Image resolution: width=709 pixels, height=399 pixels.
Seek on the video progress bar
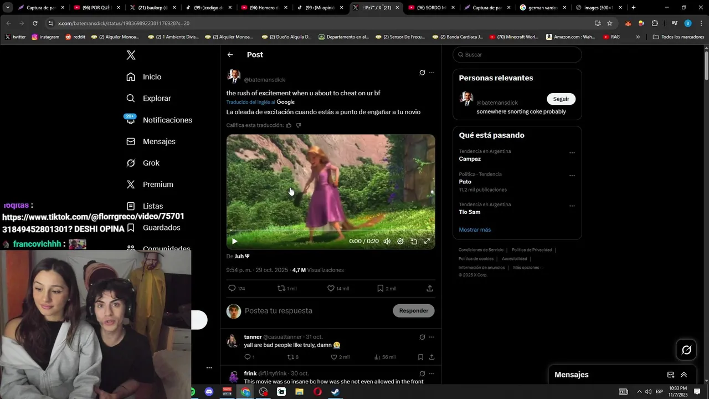click(331, 230)
